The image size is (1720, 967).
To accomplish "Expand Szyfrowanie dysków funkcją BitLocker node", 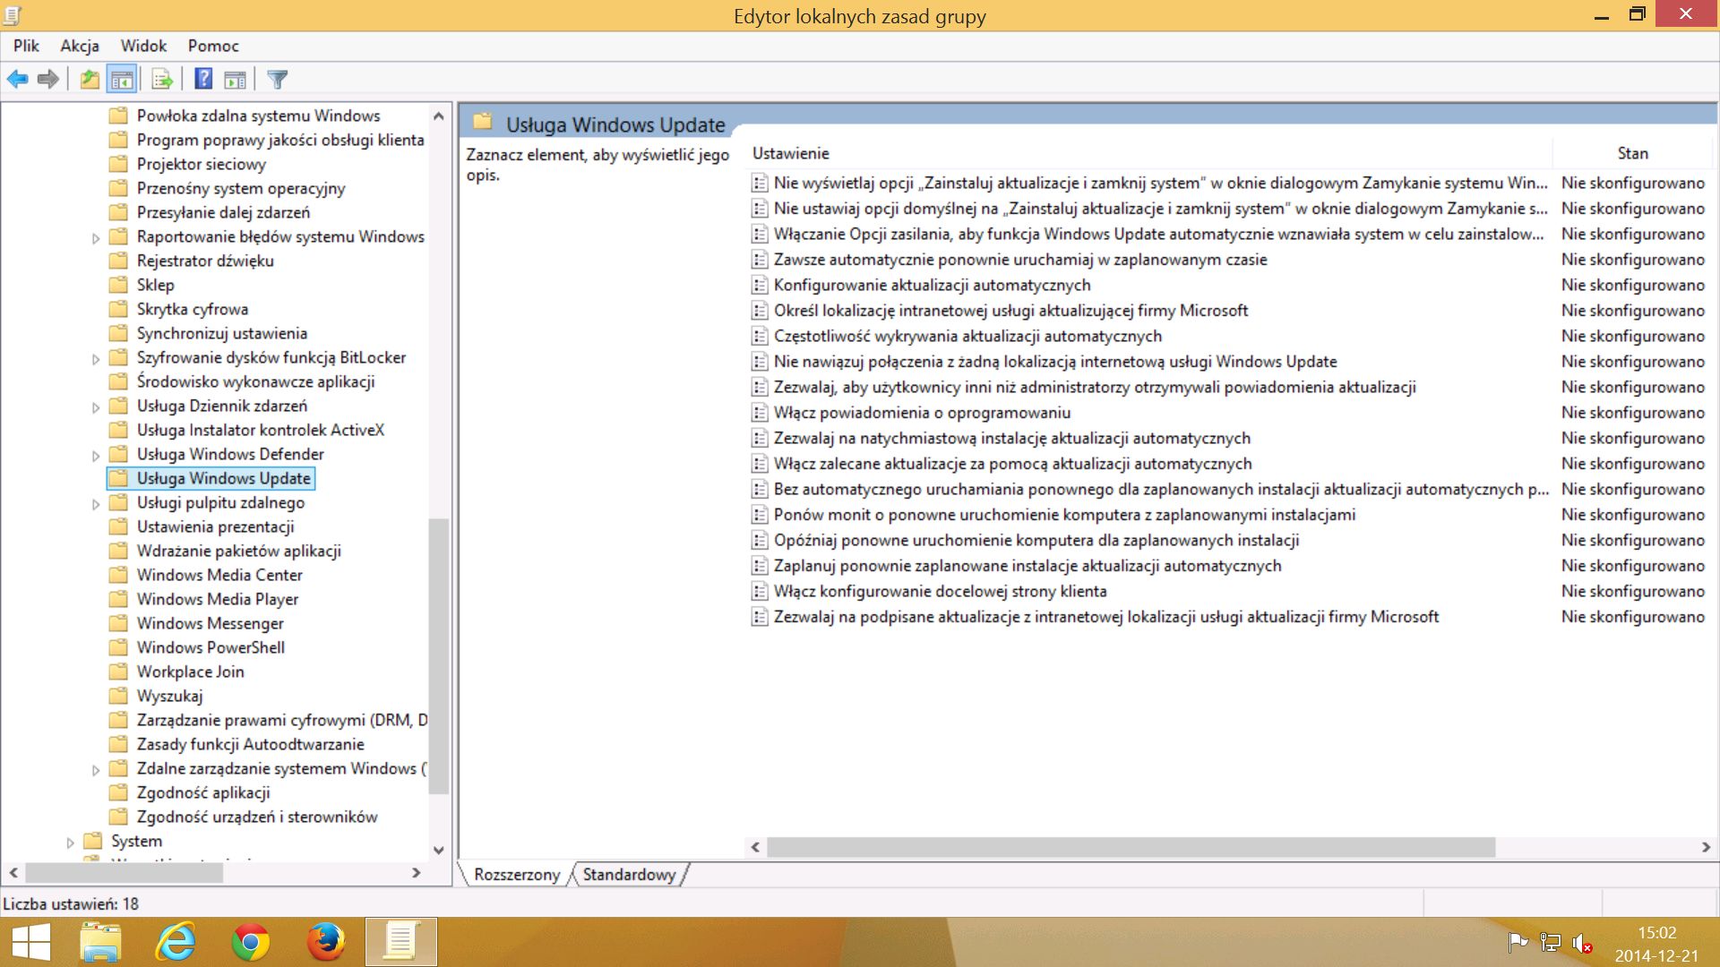I will [x=96, y=359].
